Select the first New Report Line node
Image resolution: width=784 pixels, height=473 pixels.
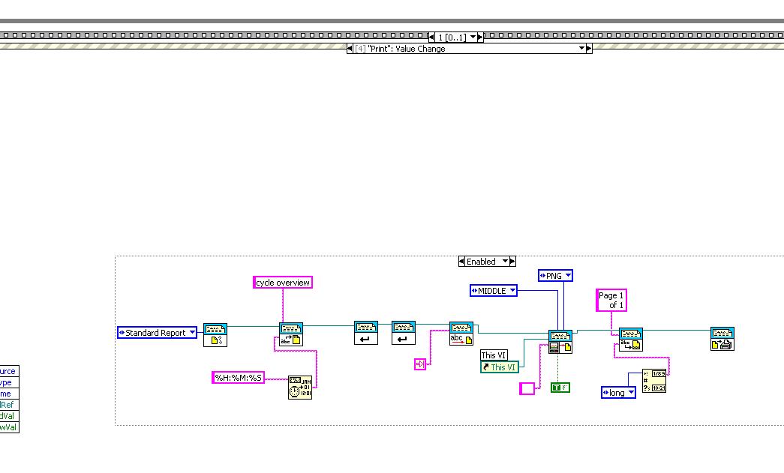366,333
